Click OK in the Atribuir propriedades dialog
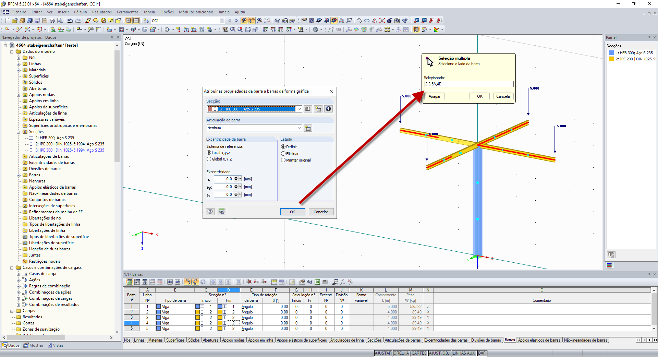This screenshot has height=357, width=658. point(293,212)
